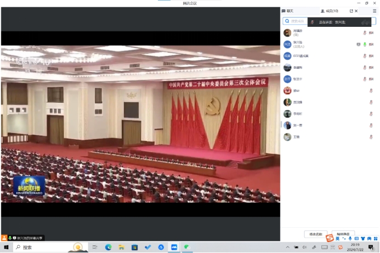Open Tencent Meeting from the taskbar
This screenshot has width=380, height=253.
pyautogui.click(x=174, y=248)
